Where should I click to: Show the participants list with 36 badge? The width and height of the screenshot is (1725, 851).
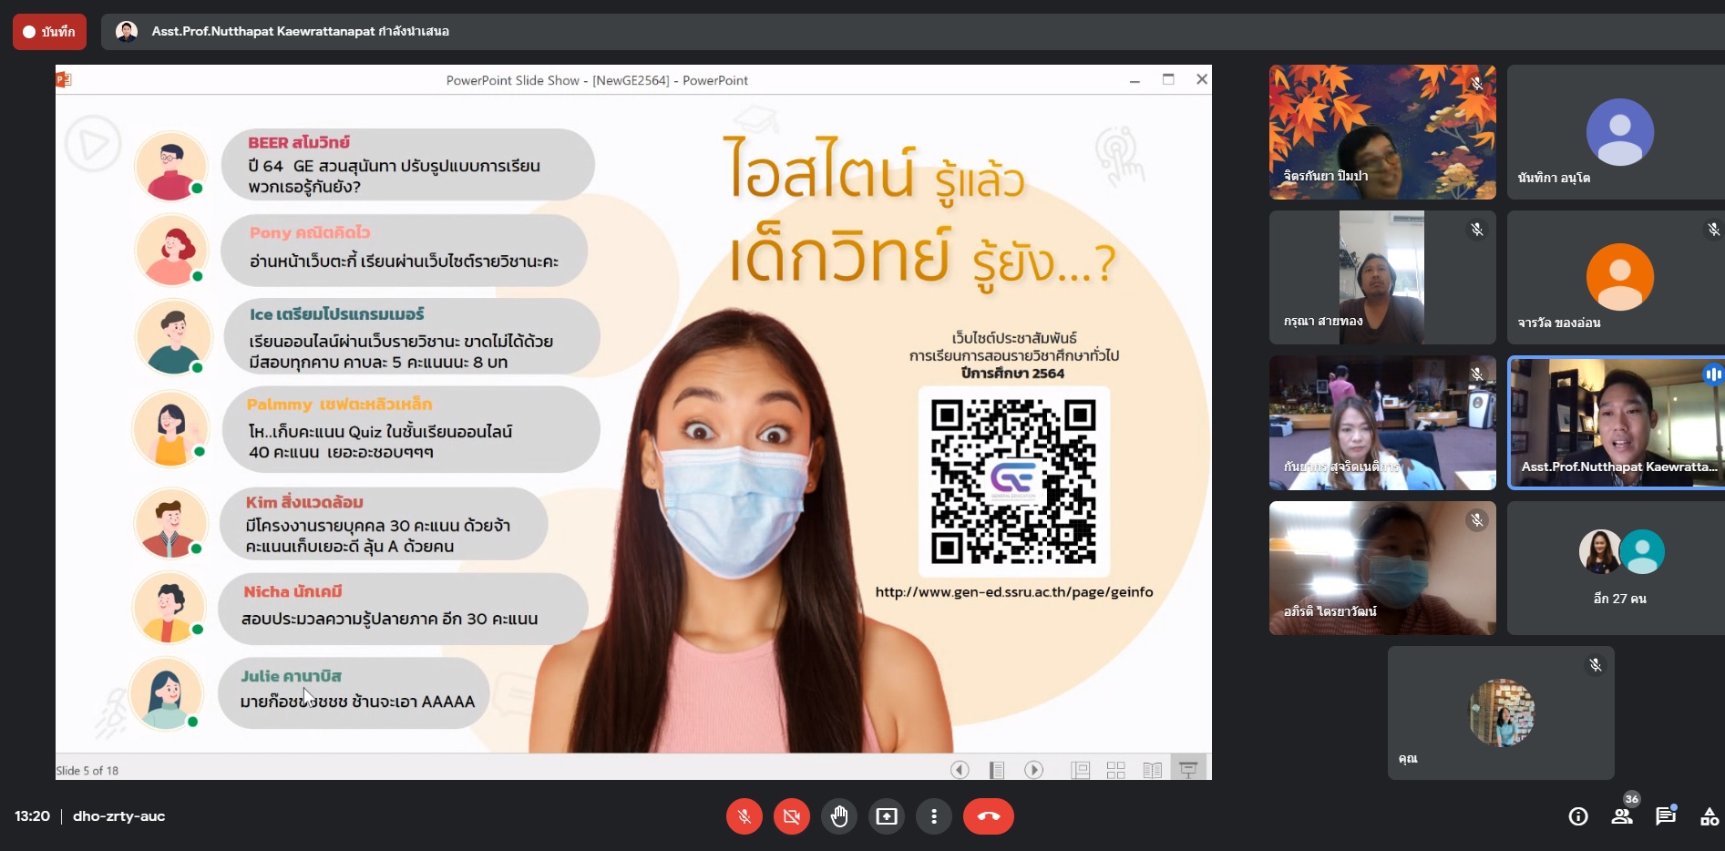(1622, 816)
